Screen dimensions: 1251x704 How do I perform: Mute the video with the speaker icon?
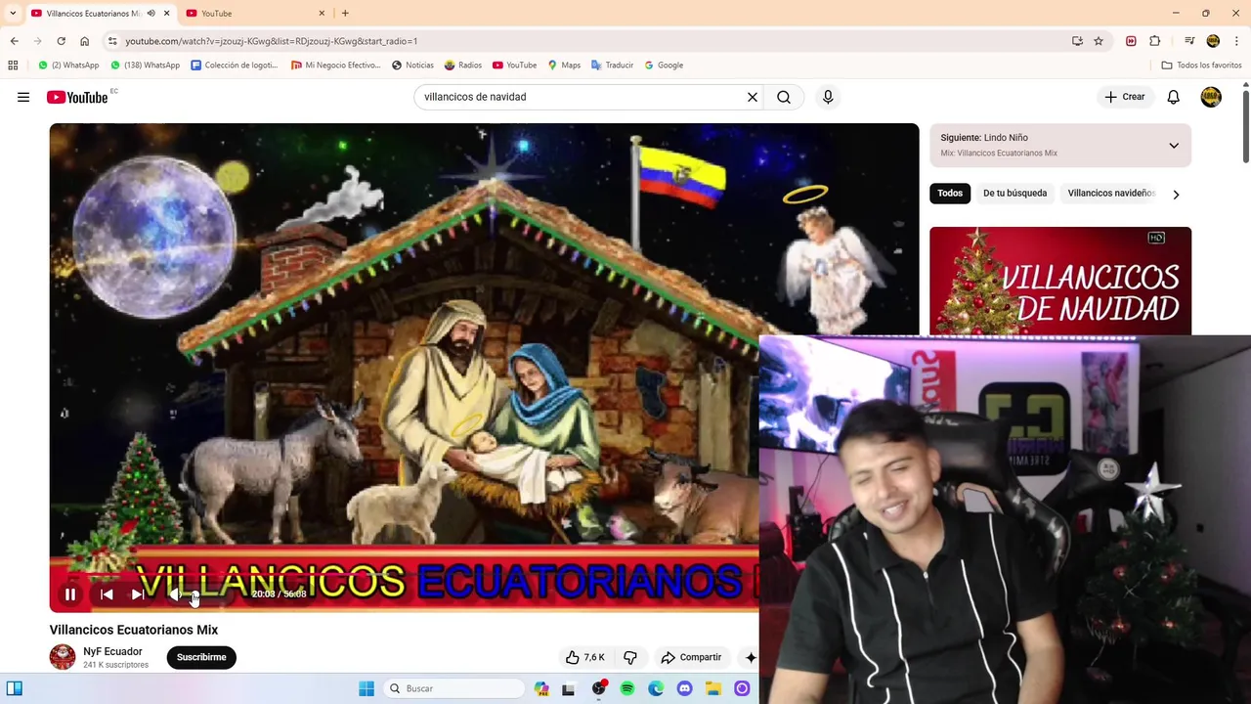coord(175,594)
